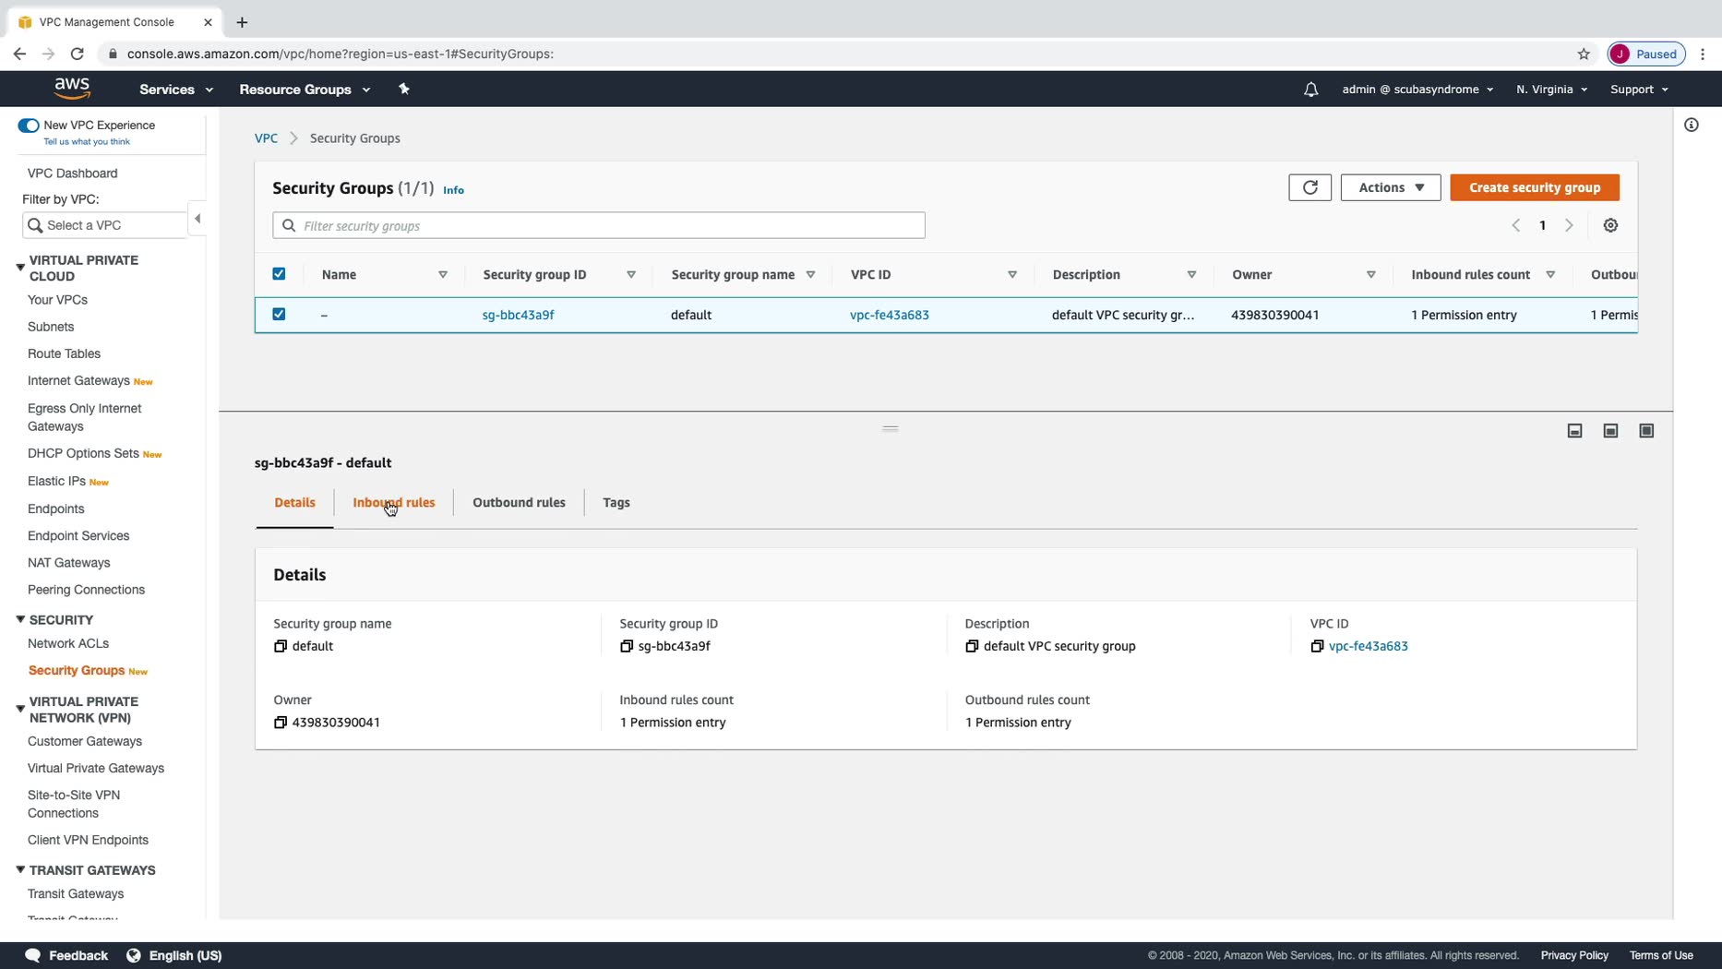Collapse the left navigation sidebar arrow
1722x969 pixels.
[x=197, y=219]
